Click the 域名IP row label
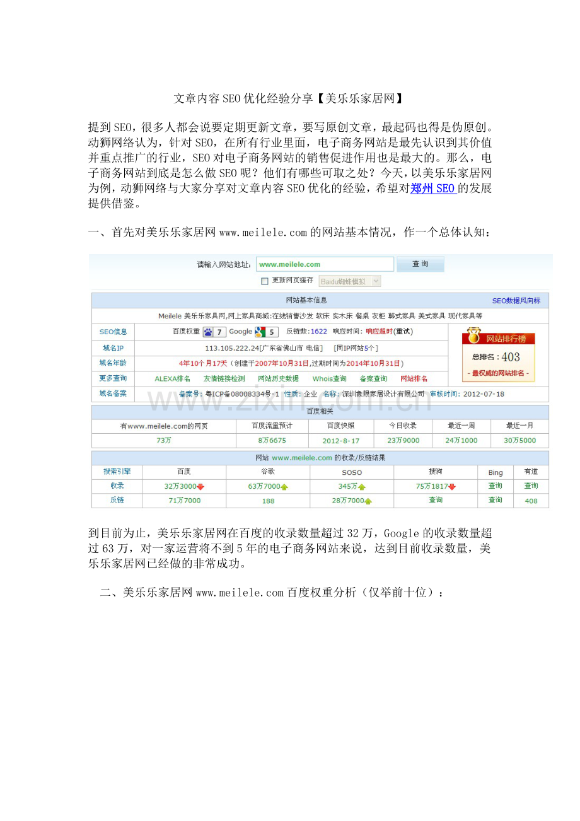The width and height of the screenshot is (580, 821). [113, 348]
